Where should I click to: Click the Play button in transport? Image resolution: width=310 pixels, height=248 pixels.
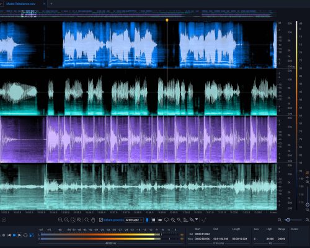pos(20,235)
